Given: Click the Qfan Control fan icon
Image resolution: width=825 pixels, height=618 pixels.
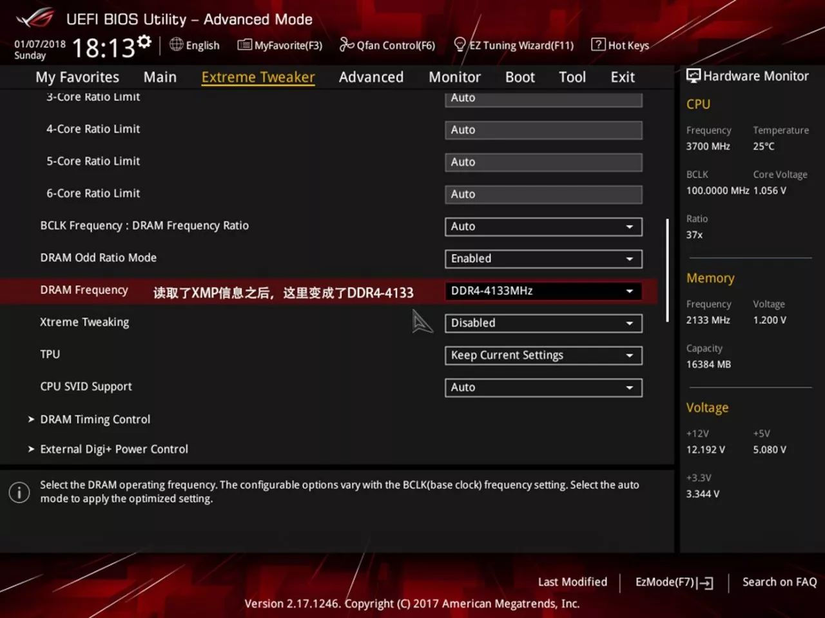Looking at the screenshot, I should 347,44.
